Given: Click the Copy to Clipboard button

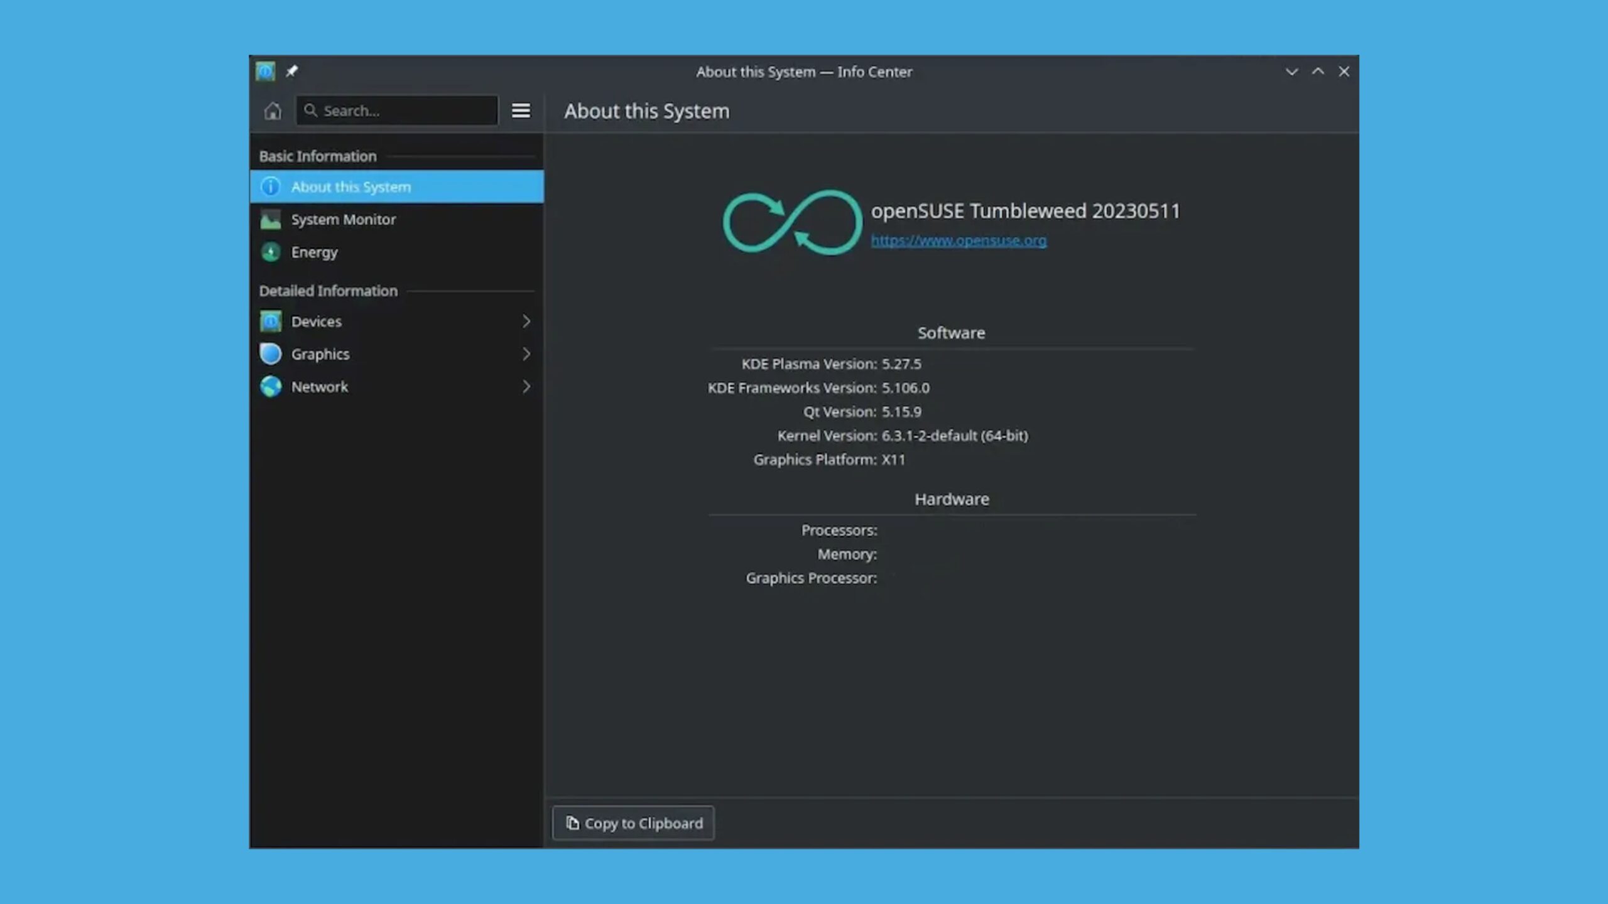Looking at the screenshot, I should coord(633,823).
